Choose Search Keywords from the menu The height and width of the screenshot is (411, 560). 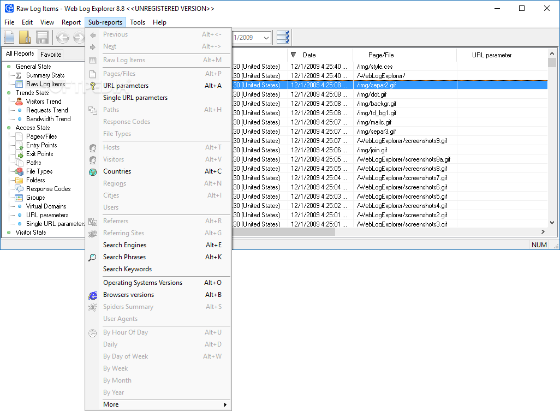pos(158,269)
